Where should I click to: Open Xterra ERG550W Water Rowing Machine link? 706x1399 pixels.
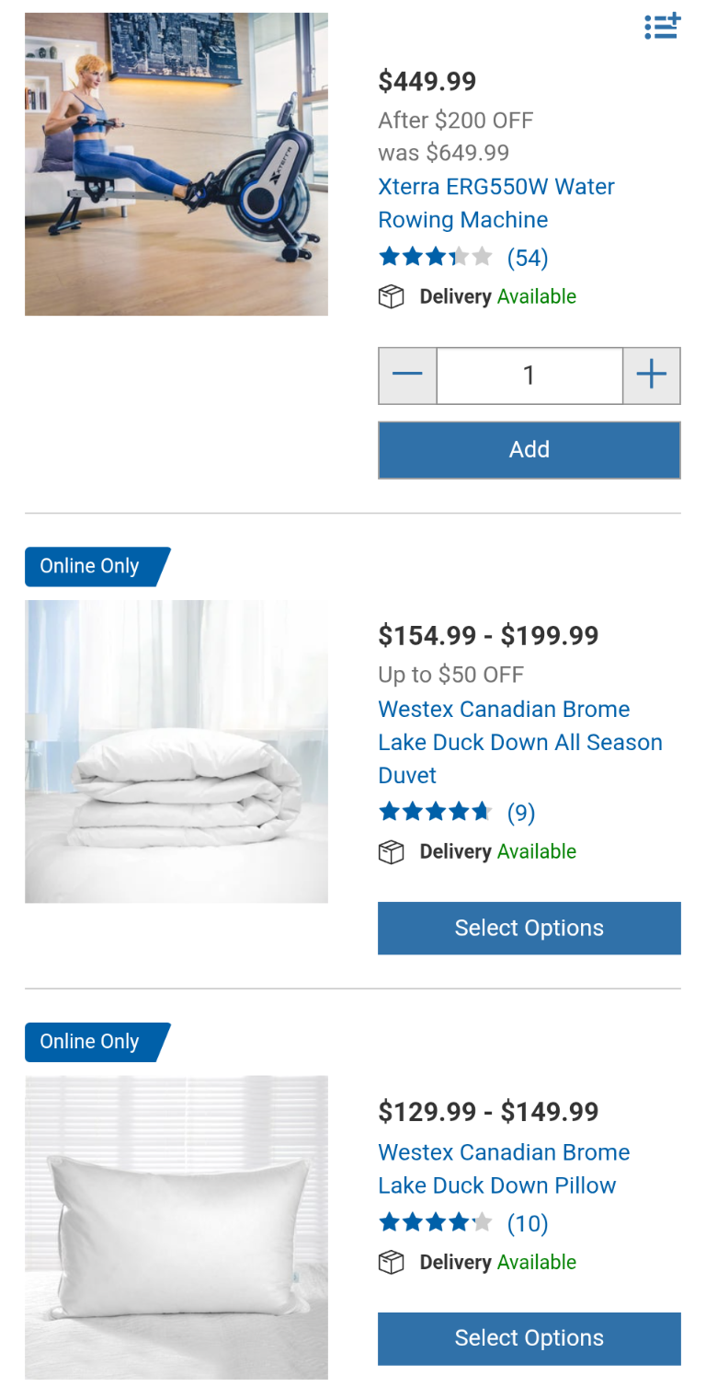point(495,203)
